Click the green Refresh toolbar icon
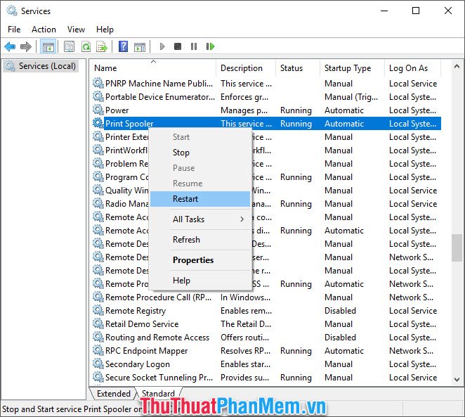Viewport: 465px width, 417px height. click(86, 46)
